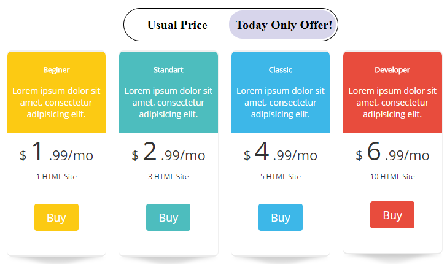Select the 5 HTML Site text
Image resolution: width=447 pixels, height=264 pixels.
pos(281,177)
